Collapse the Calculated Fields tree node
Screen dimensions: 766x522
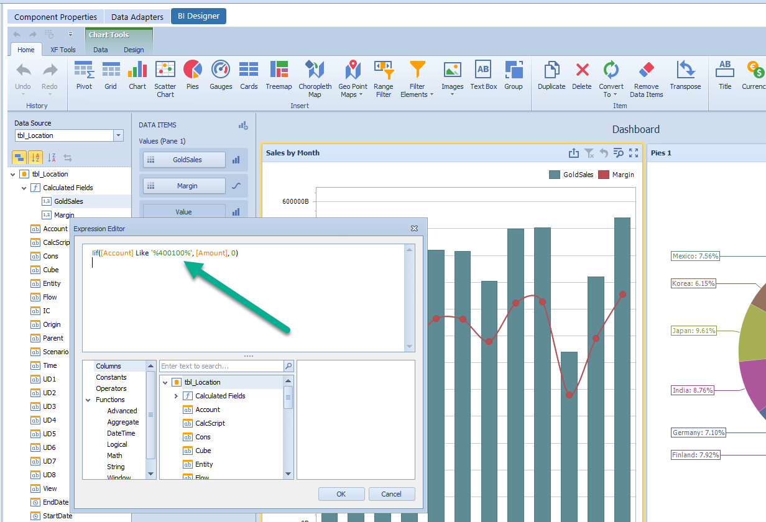[23, 187]
